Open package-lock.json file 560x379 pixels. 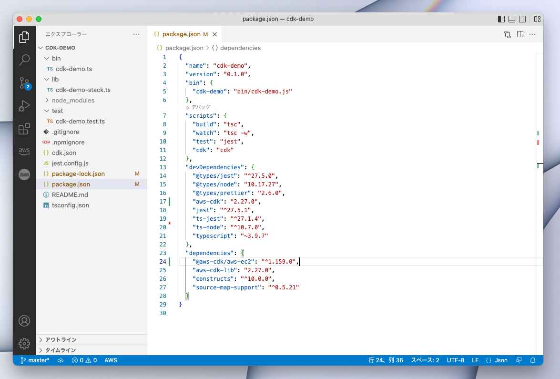click(92, 174)
